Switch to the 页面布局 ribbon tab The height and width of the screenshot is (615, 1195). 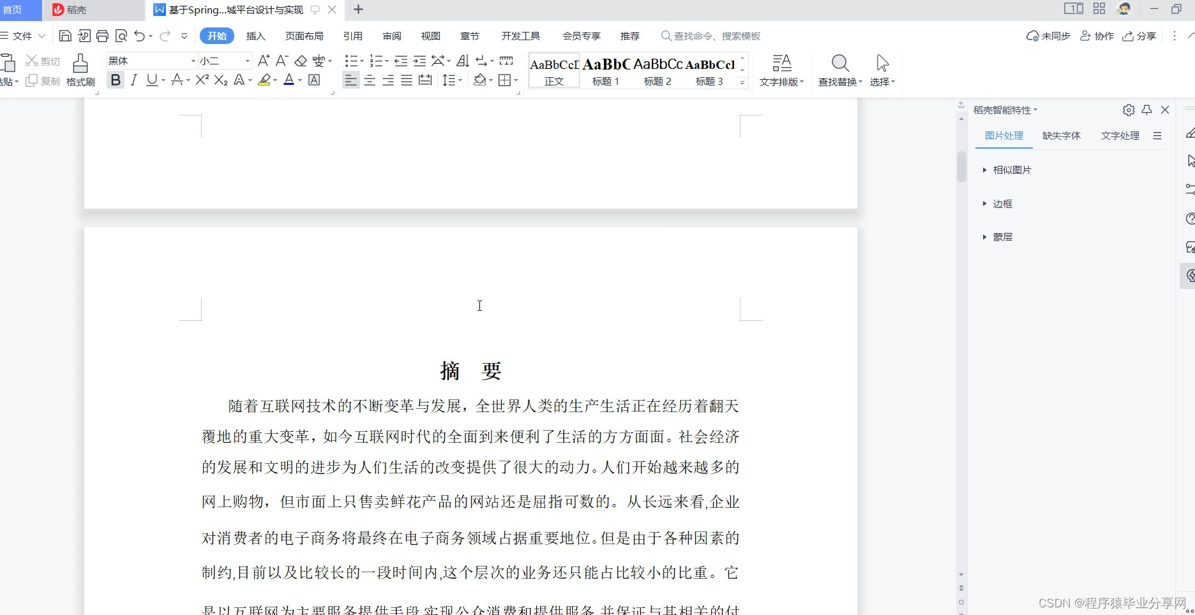[x=304, y=36]
